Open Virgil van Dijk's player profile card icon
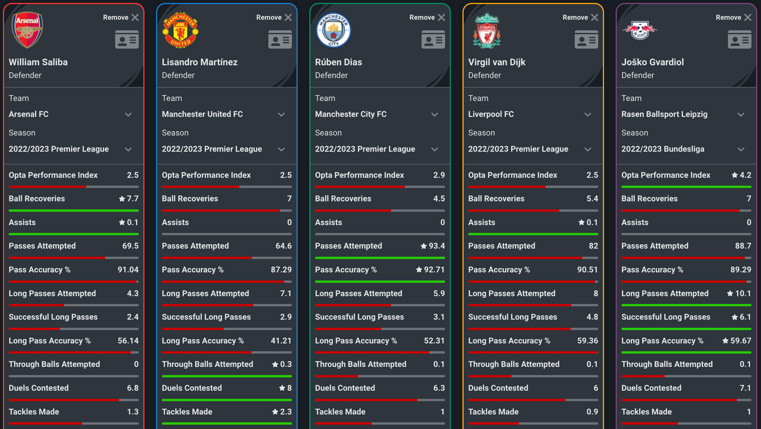 (x=586, y=39)
